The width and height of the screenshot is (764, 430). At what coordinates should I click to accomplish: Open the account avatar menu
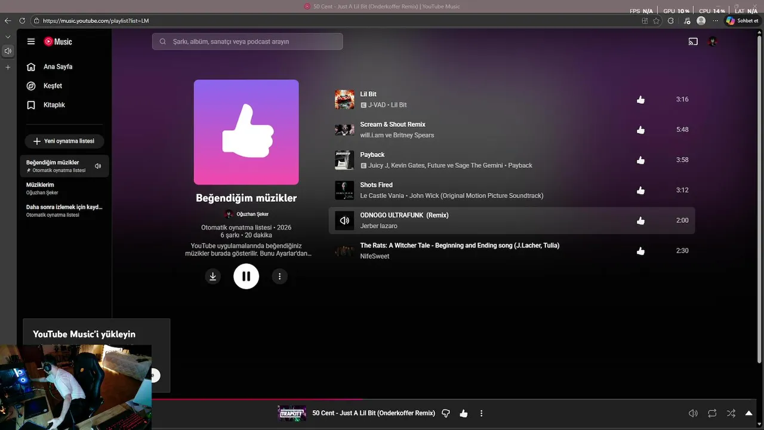coord(713,42)
